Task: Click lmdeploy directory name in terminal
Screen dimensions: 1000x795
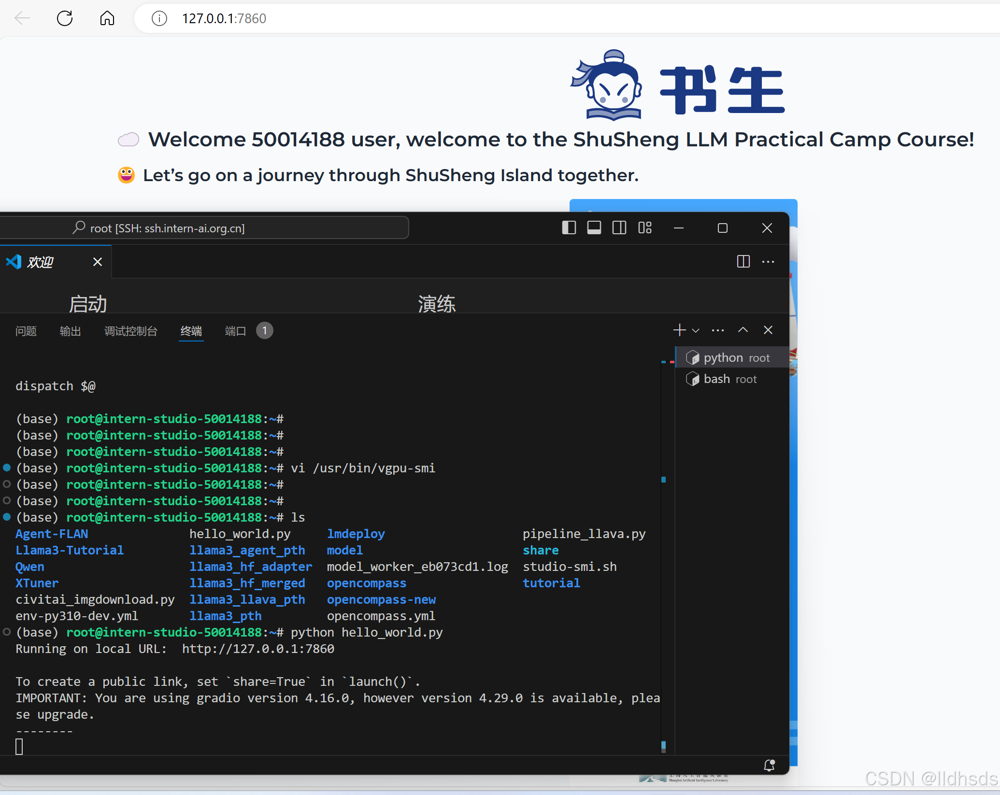Action: (x=356, y=534)
